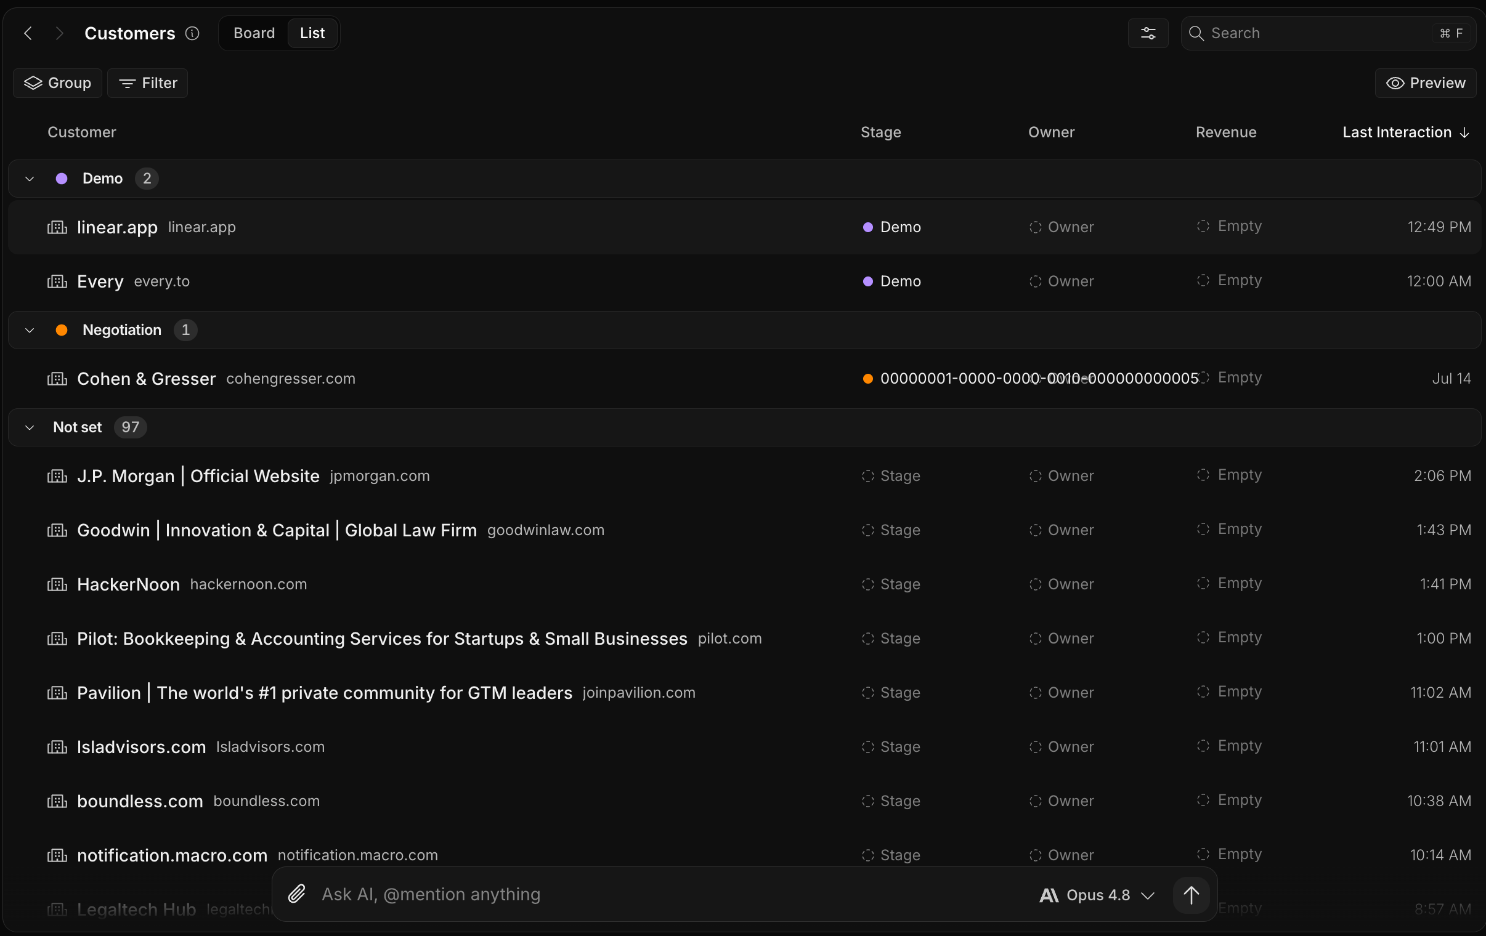This screenshot has height=936, width=1486.
Task: Collapse the Negotiation group
Action: [x=30, y=330]
